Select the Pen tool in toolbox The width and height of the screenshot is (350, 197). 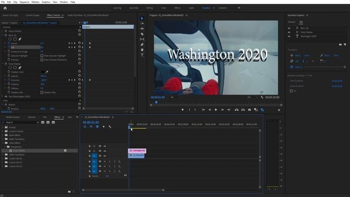pyautogui.click(x=142, y=45)
